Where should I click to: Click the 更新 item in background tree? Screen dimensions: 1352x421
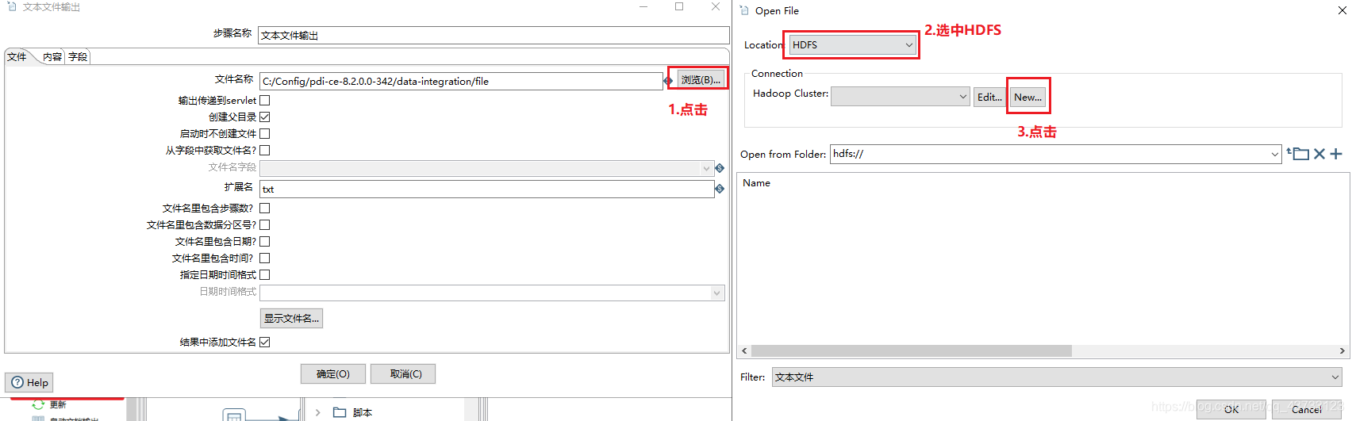click(58, 404)
